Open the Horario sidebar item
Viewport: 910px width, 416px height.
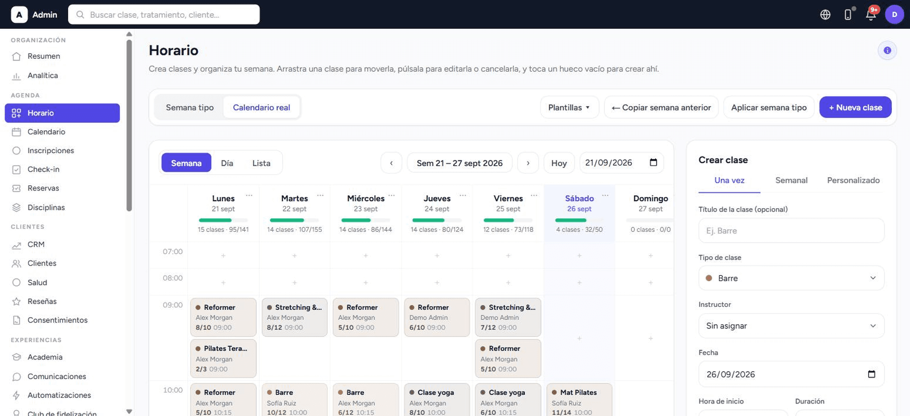coord(62,113)
